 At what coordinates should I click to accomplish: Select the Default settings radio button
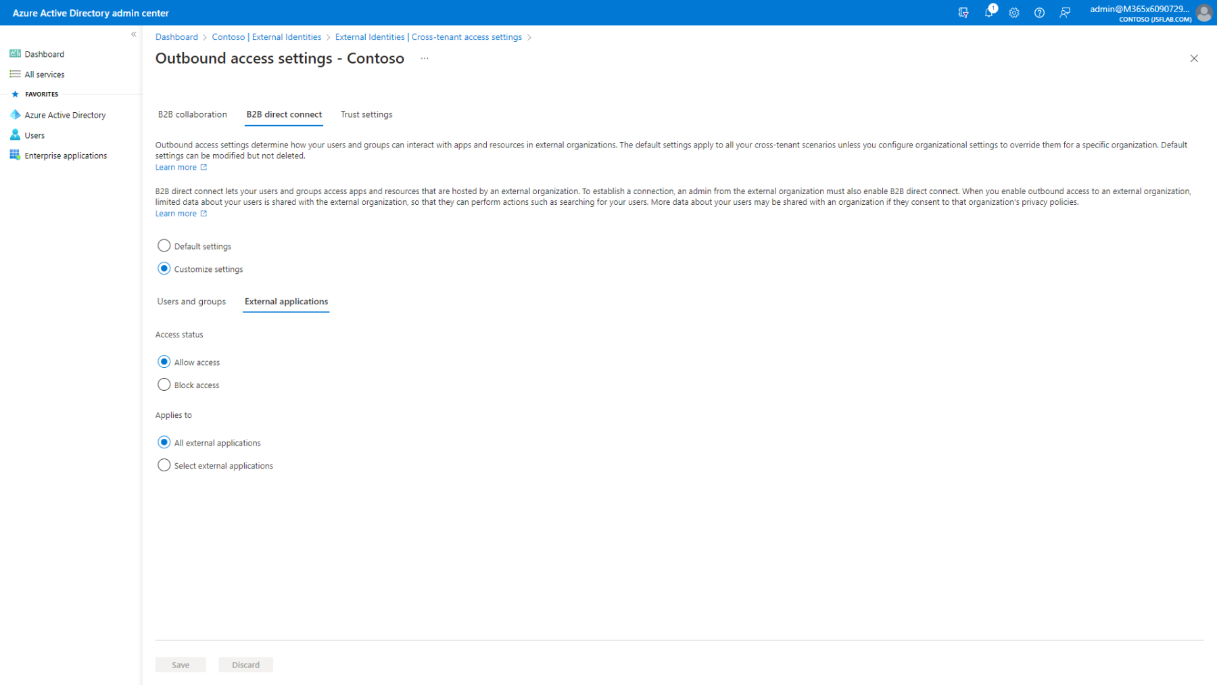coord(164,245)
